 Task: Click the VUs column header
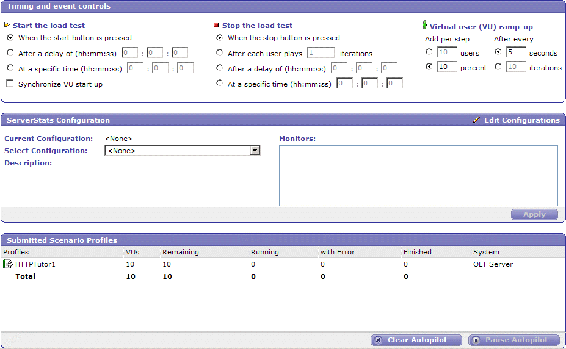point(132,252)
